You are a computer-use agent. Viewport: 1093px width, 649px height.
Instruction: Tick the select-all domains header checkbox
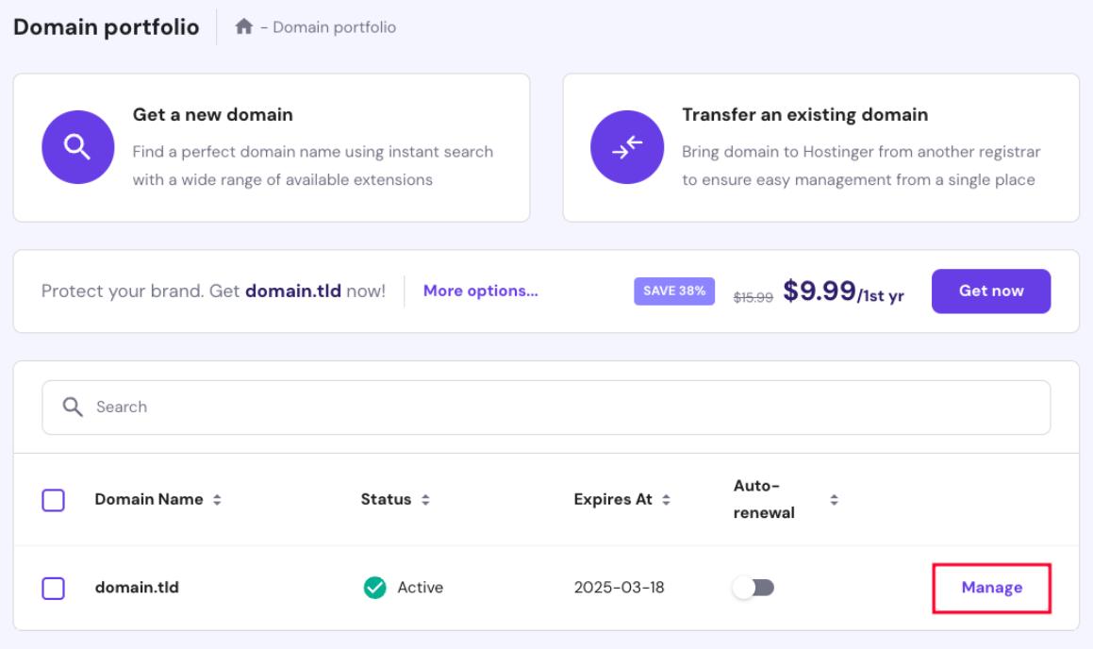pyautogui.click(x=54, y=500)
